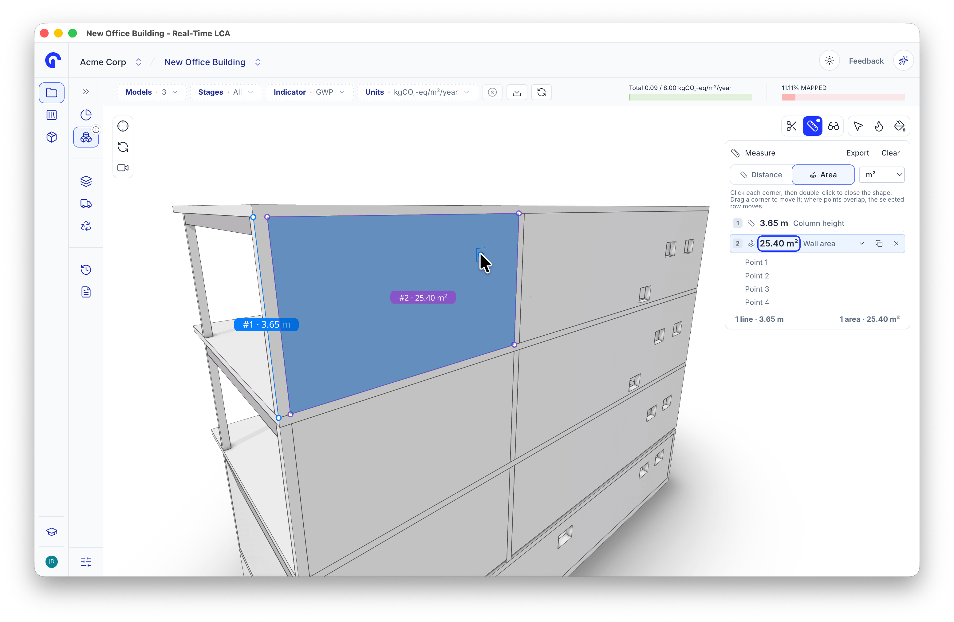Toggle the light theme sun button
The width and height of the screenshot is (954, 622).
(829, 61)
